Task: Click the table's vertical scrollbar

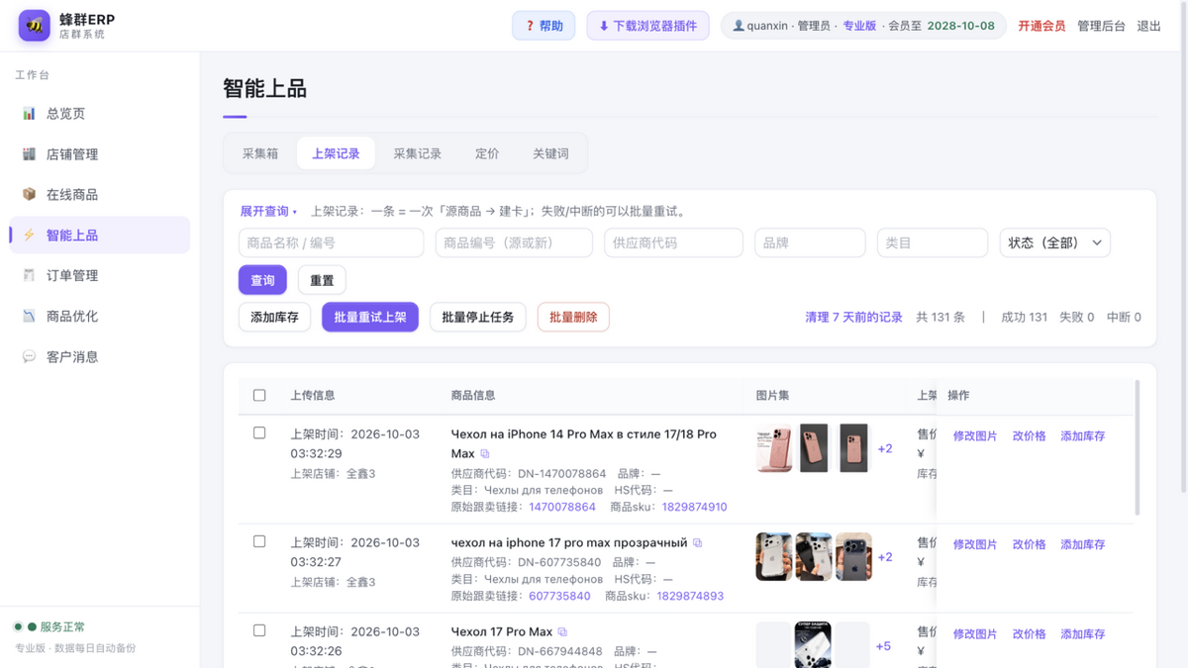Action: [x=1137, y=447]
